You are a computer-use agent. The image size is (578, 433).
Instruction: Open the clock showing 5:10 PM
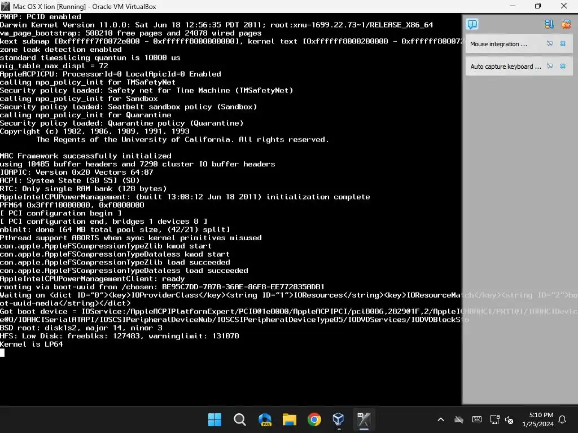(x=537, y=419)
